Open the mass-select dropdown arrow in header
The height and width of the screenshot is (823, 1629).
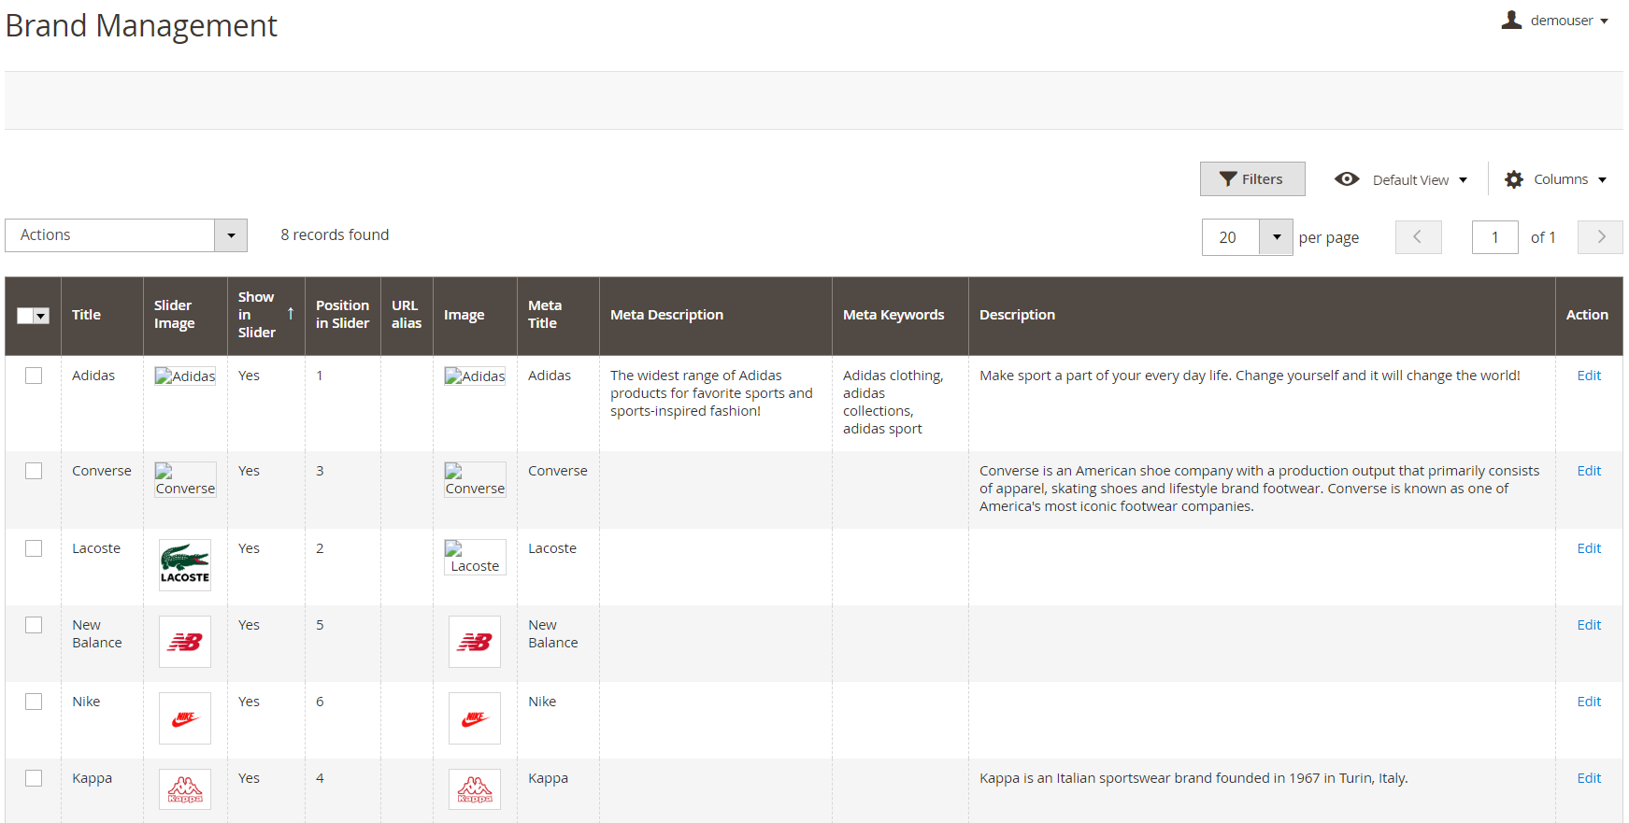point(41,316)
